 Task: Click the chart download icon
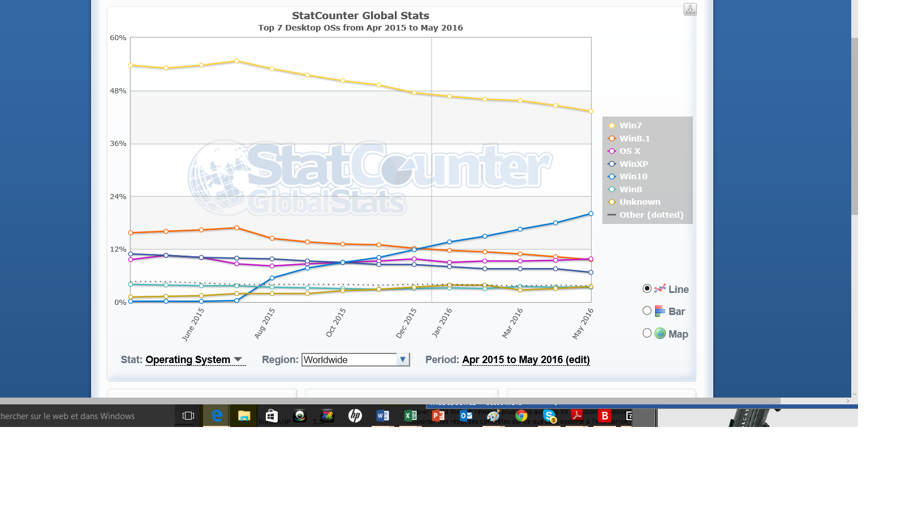[690, 9]
